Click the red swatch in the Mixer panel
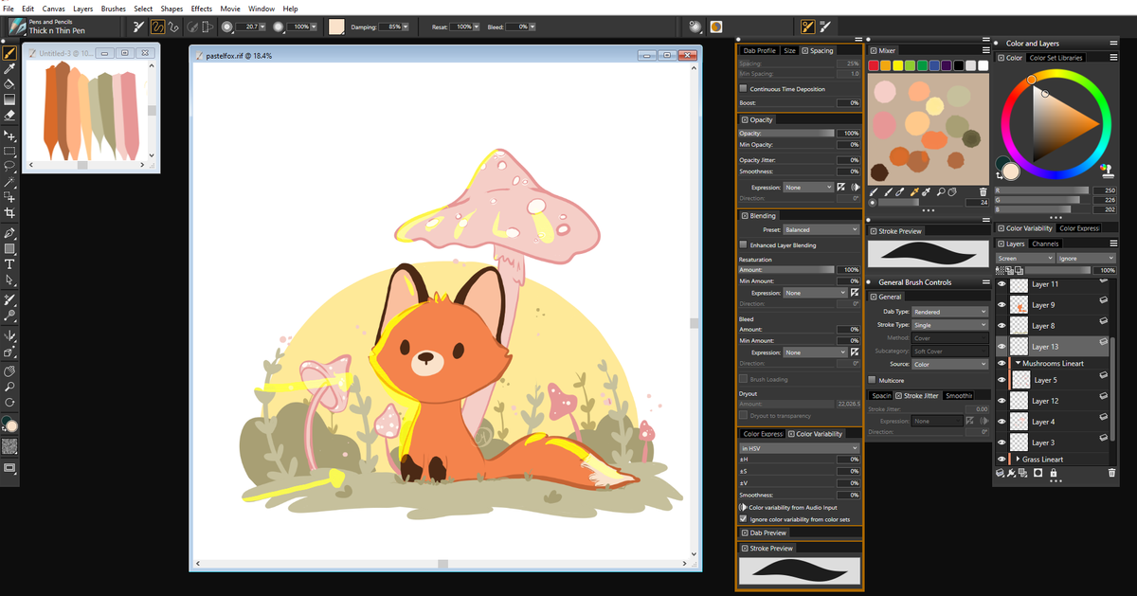 click(874, 64)
